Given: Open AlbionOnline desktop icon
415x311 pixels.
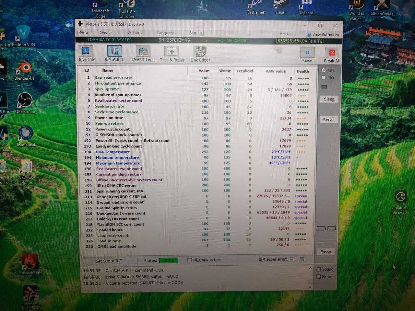Looking at the screenshot, I should (382, 8).
